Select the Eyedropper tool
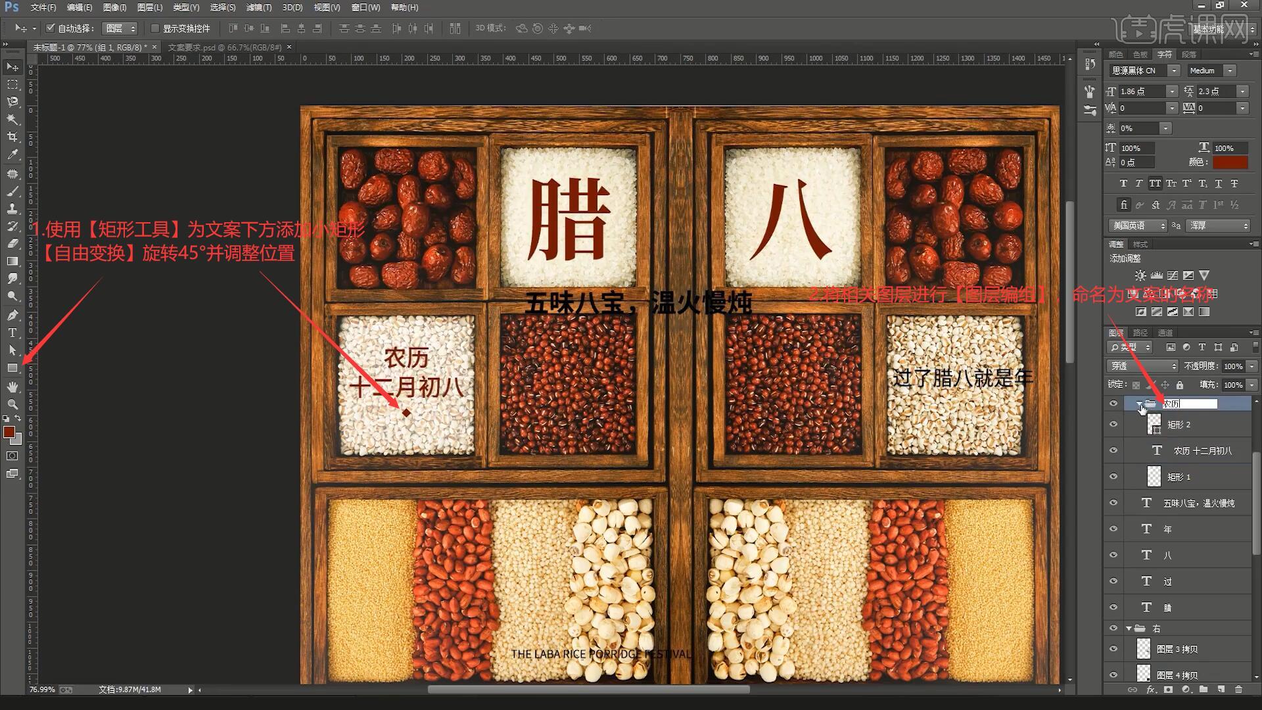 [12, 154]
